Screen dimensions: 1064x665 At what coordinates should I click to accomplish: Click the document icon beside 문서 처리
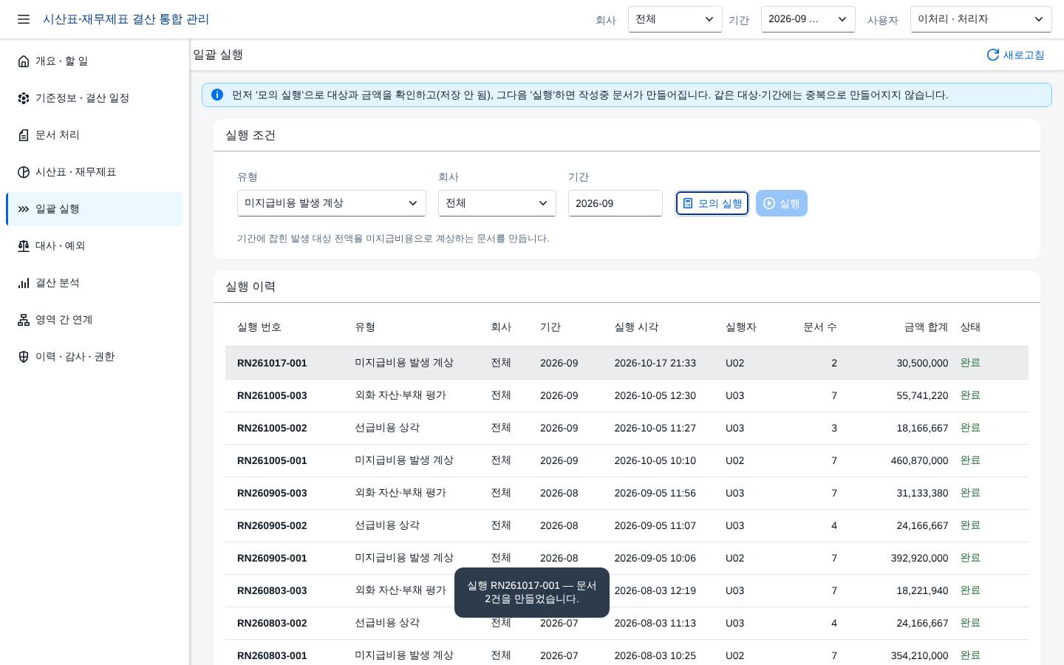24,135
